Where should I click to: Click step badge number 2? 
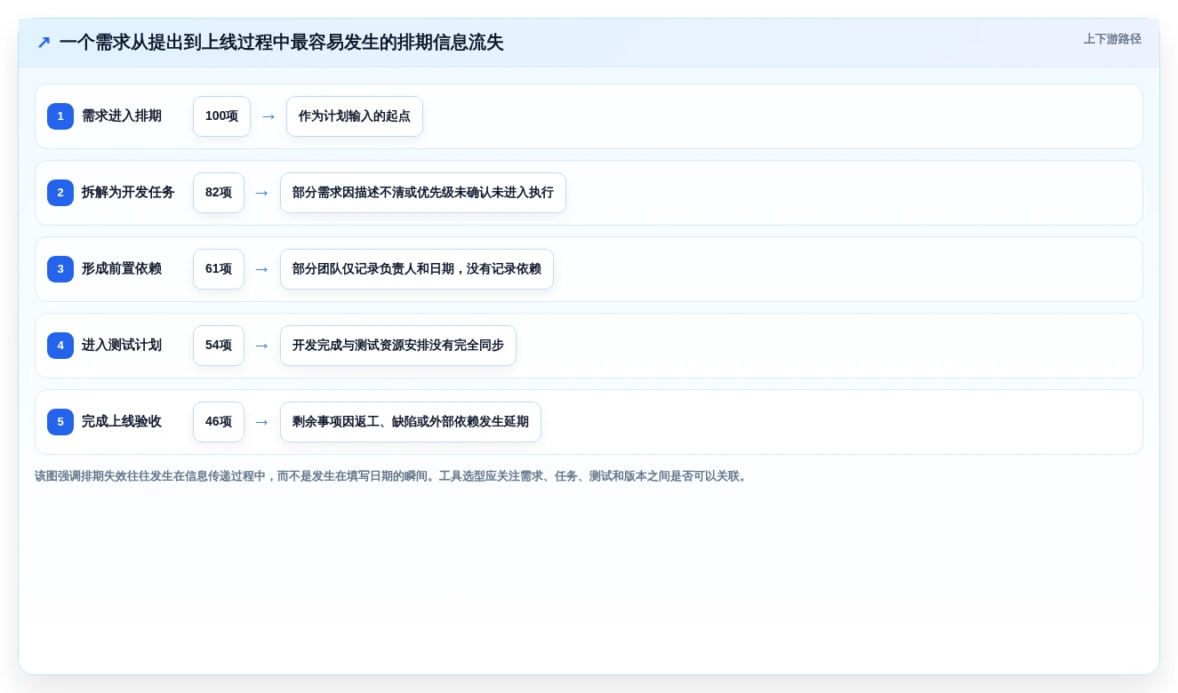click(x=60, y=193)
